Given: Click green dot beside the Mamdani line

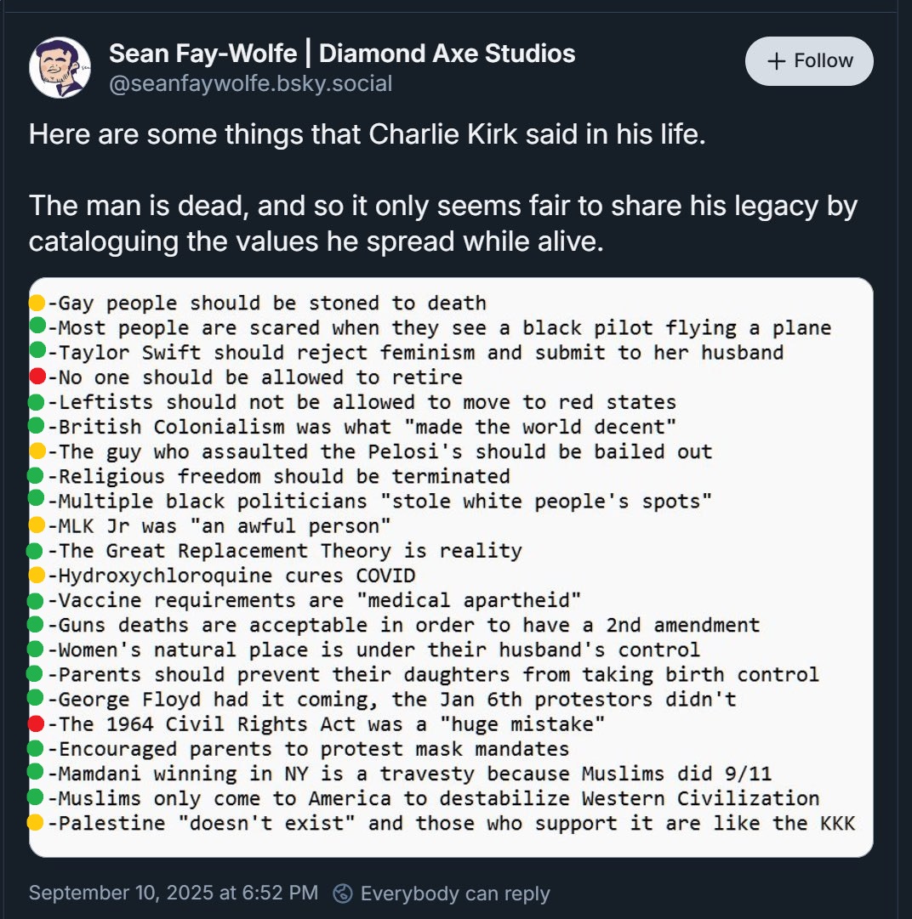Looking at the screenshot, I should pos(36,774).
